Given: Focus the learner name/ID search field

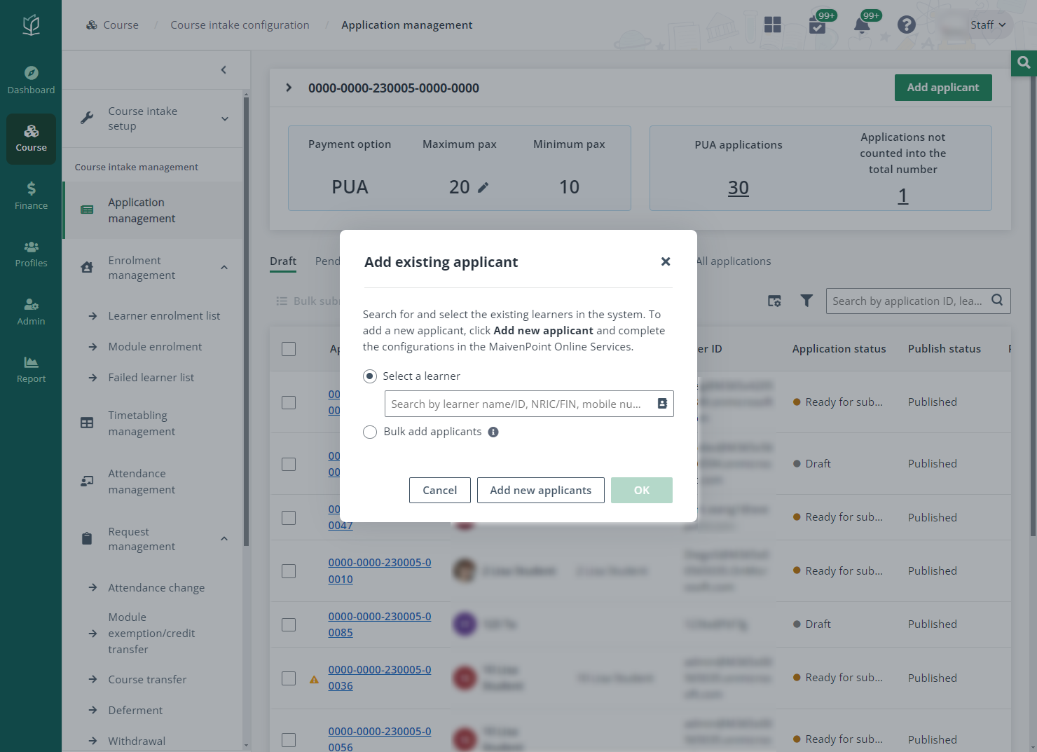Looking at the screenshot, I should pos(529,404).
